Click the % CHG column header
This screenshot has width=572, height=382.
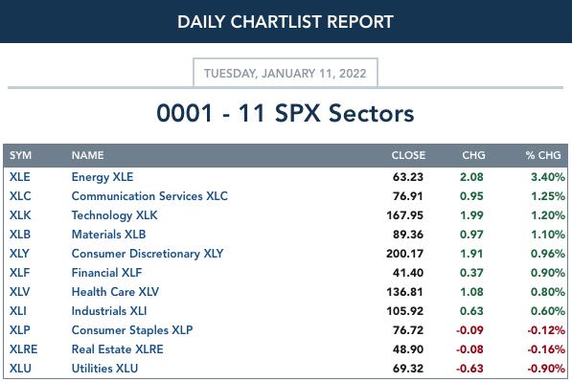pos(543,156)
